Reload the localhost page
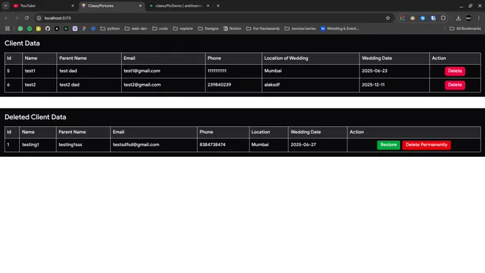 point(27,19)
